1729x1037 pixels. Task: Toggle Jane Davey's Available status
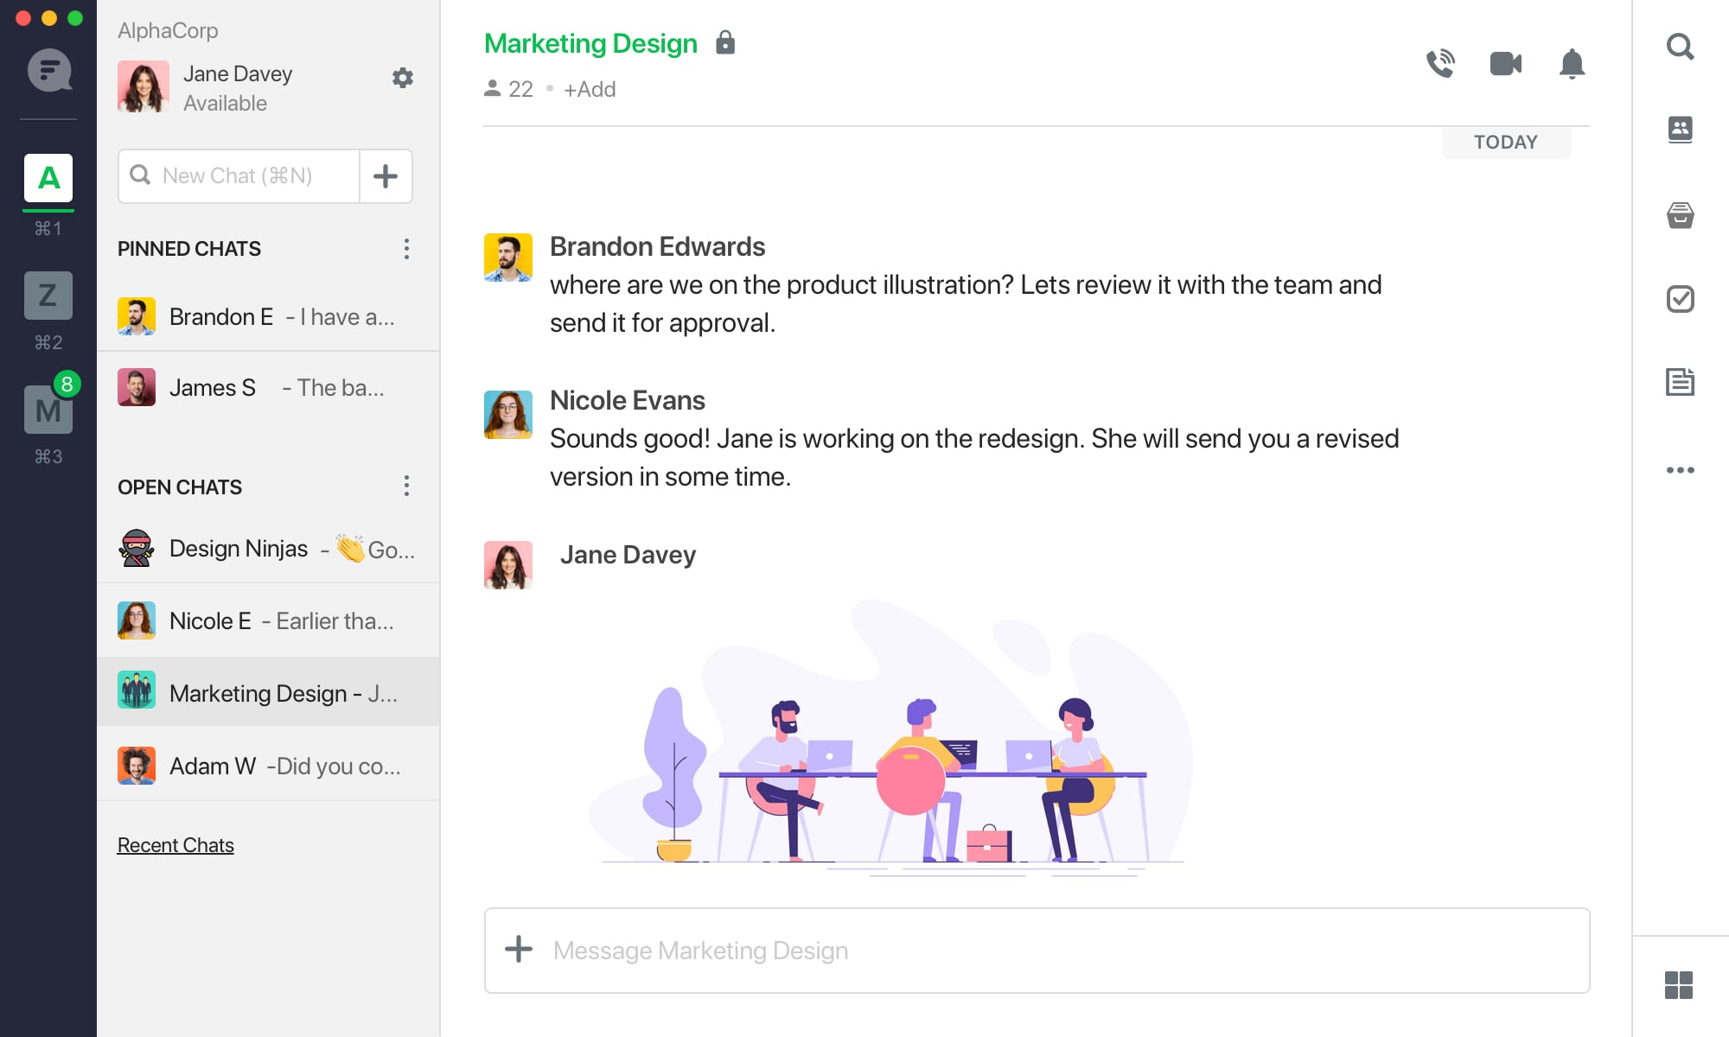[225, 103]
